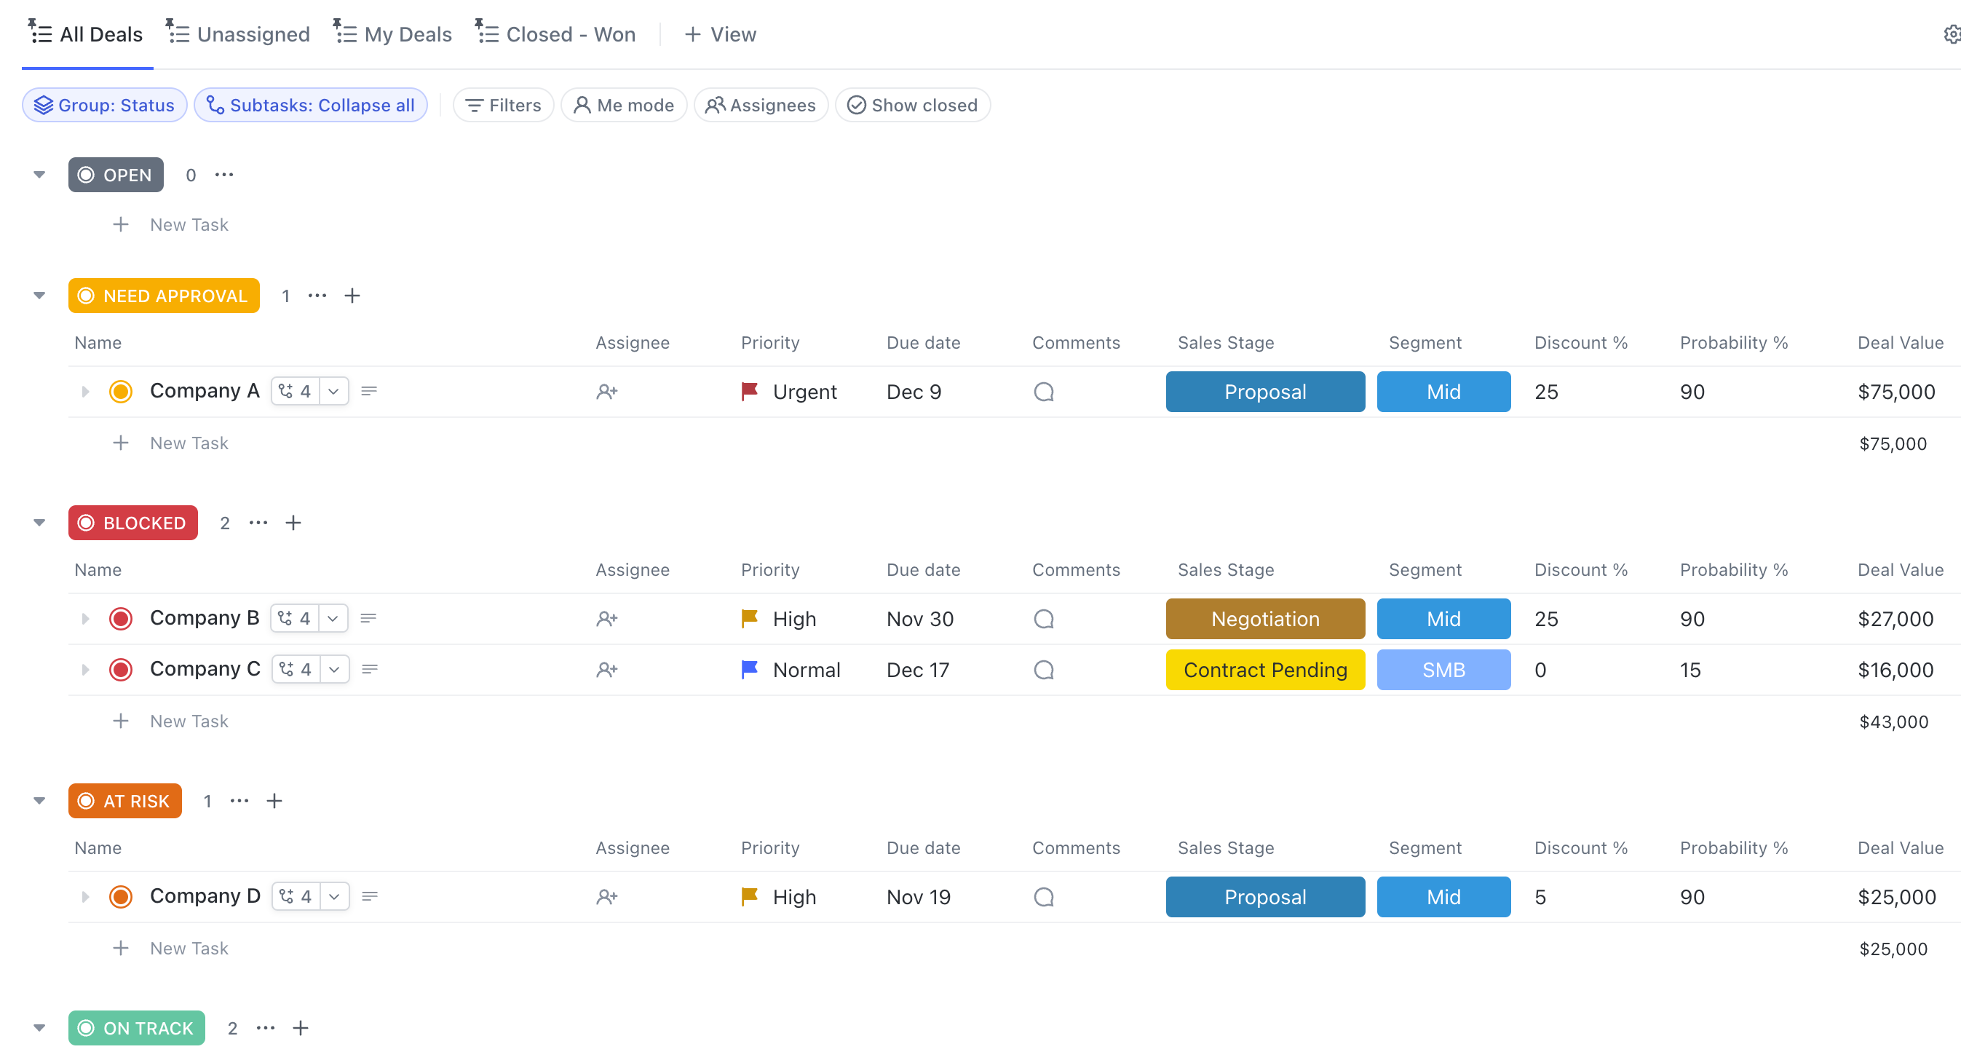This screenshot has width=1961, height=1060.
Task: Switch to Unassigned view tab
Action: pos(237,34)
